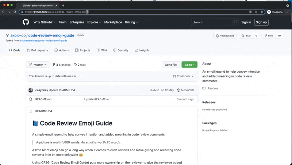The height and width of the screenshot is (165, 292).
Task: Click the '6 months ago' timestamp
Action: pyautogui.click(x=185, y=99)
